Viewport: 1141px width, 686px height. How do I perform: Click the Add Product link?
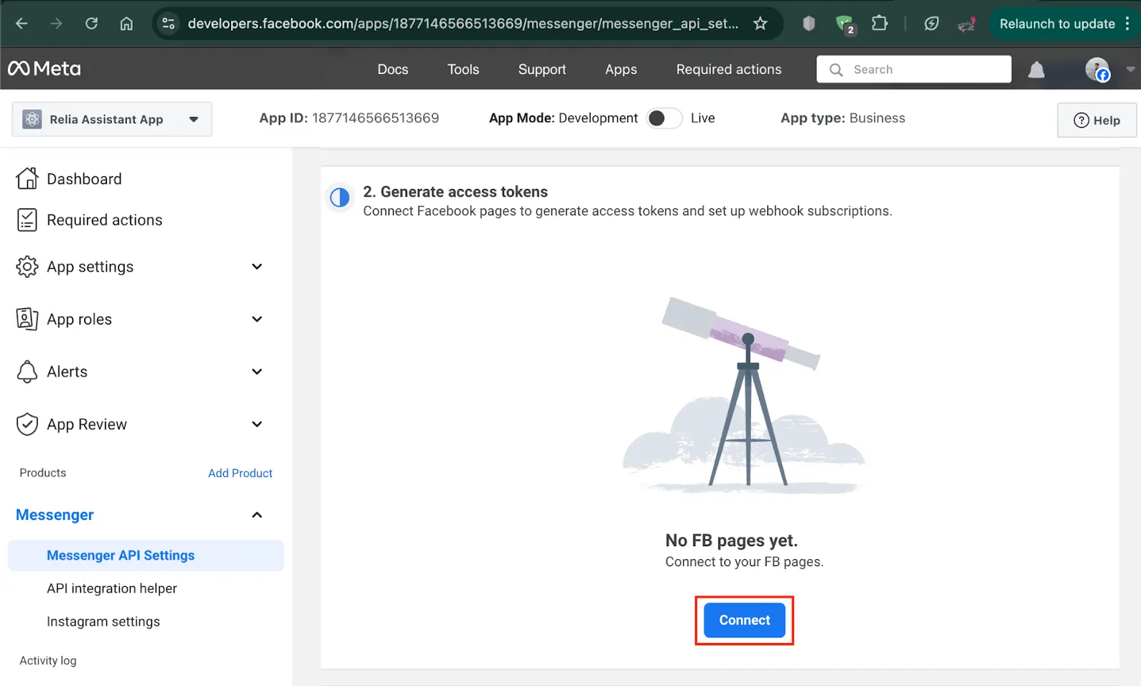tap(240, 473)
